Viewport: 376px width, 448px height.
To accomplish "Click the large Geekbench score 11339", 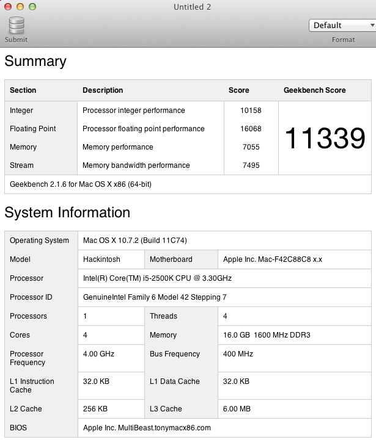I will [325, 139].
